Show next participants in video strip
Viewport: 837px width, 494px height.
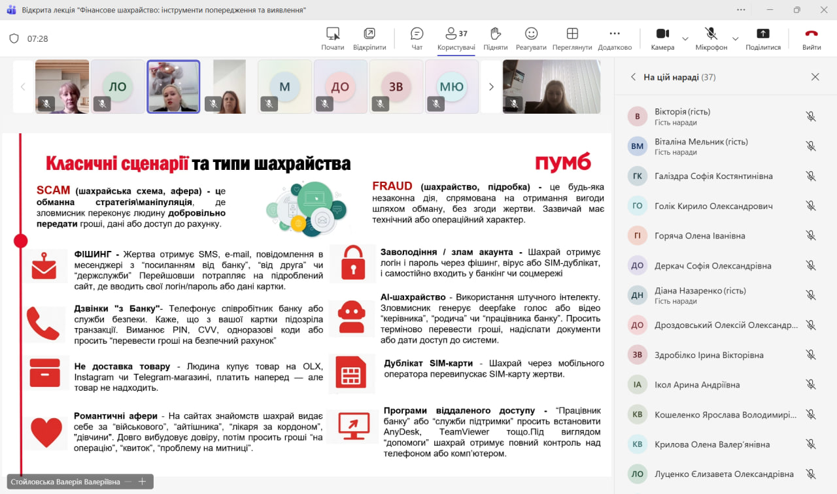pyautogui.click(x=491, y=87)
